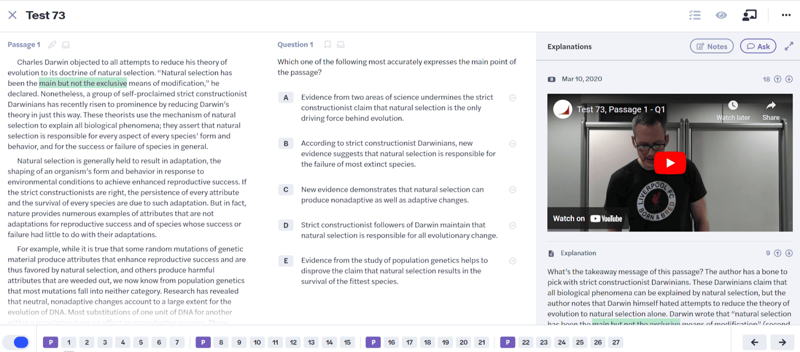Select answer choice A
Image resolution: width=800 pixels, height=352 pixels.
tap(285, 97)
